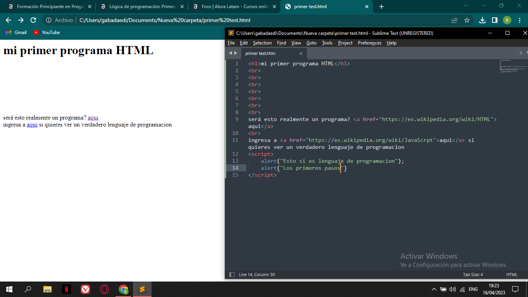This screenshot has height=297, width=528.
Task: Click second 'aqui' link after 'ingresa a'
Action: 32,125
